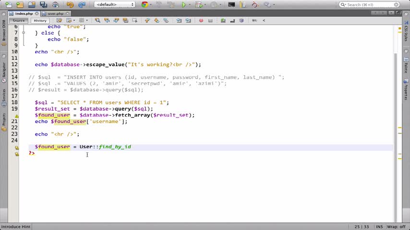The height and width of the screenshot is (230, 410).
Task: Click the Shift Line Right icon
Action: coord(188,20)
